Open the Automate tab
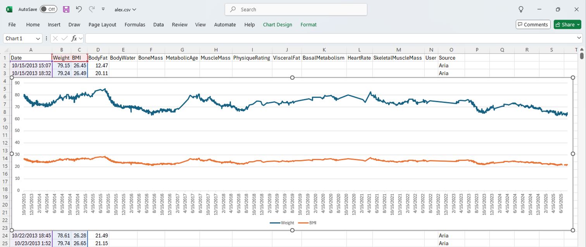Image resolution: width=586 pixels, height=247 pixels. [225, 24]
